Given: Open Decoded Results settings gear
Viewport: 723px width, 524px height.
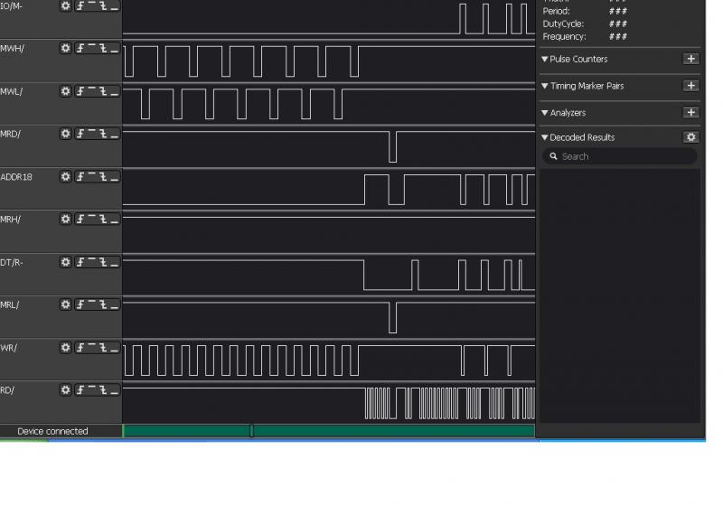Looking at the screenshot, I should [x=690, y=137].
